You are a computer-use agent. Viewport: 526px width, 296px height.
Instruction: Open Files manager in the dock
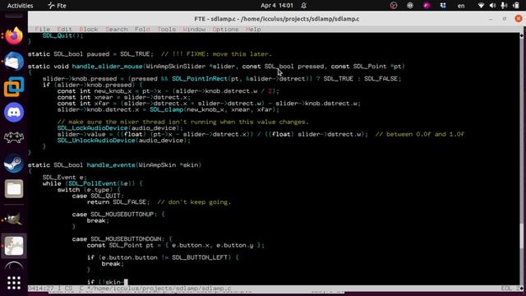pyautogui.click(x=14, y=189)
